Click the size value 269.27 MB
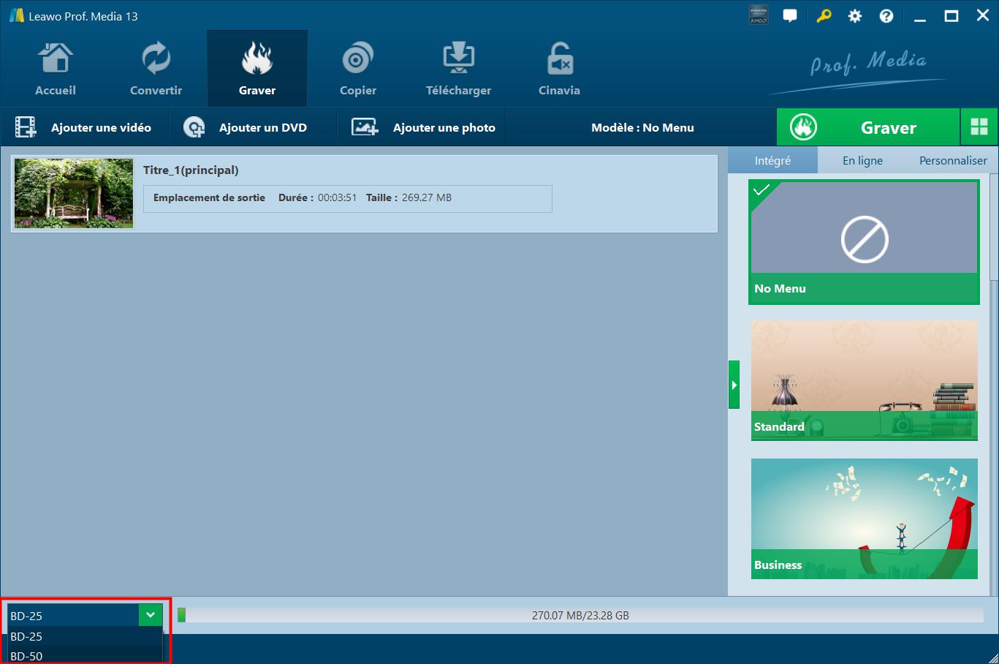999x664 pixels. point(427,197)
